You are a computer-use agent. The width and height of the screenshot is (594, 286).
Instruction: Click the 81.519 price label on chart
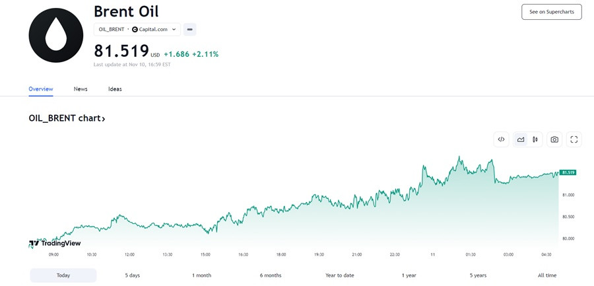[568, 172]
